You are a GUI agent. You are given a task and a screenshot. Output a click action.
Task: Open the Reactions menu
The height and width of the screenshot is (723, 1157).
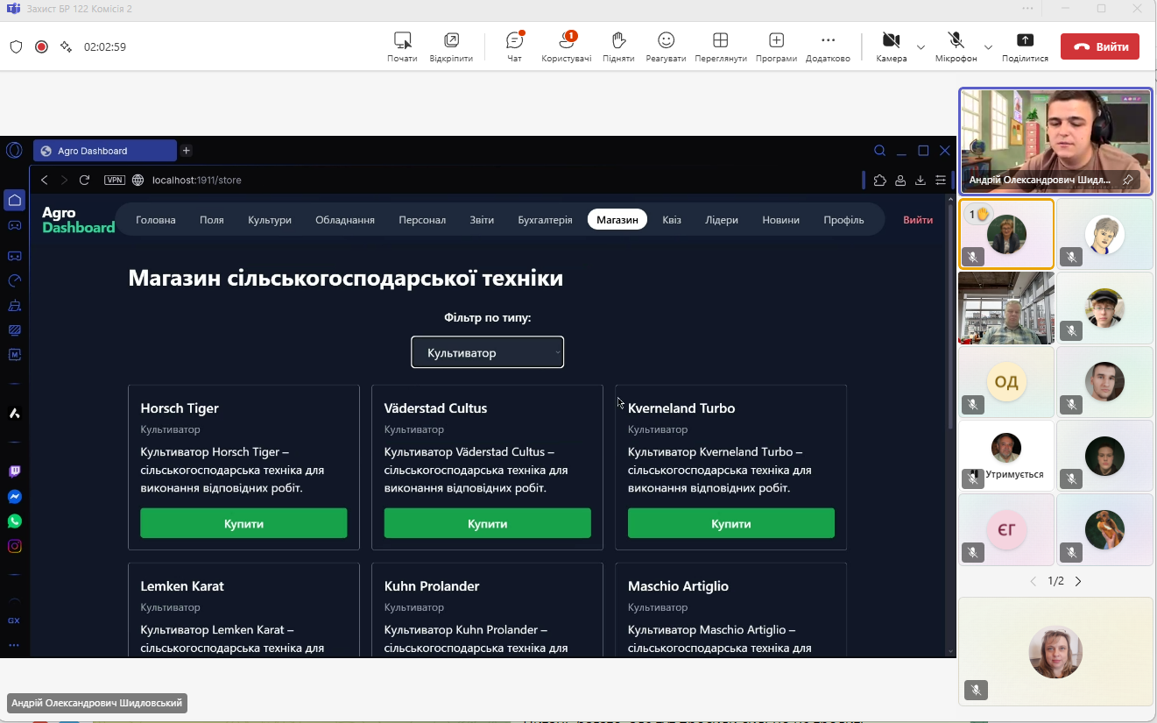click(x=666, y=46)
